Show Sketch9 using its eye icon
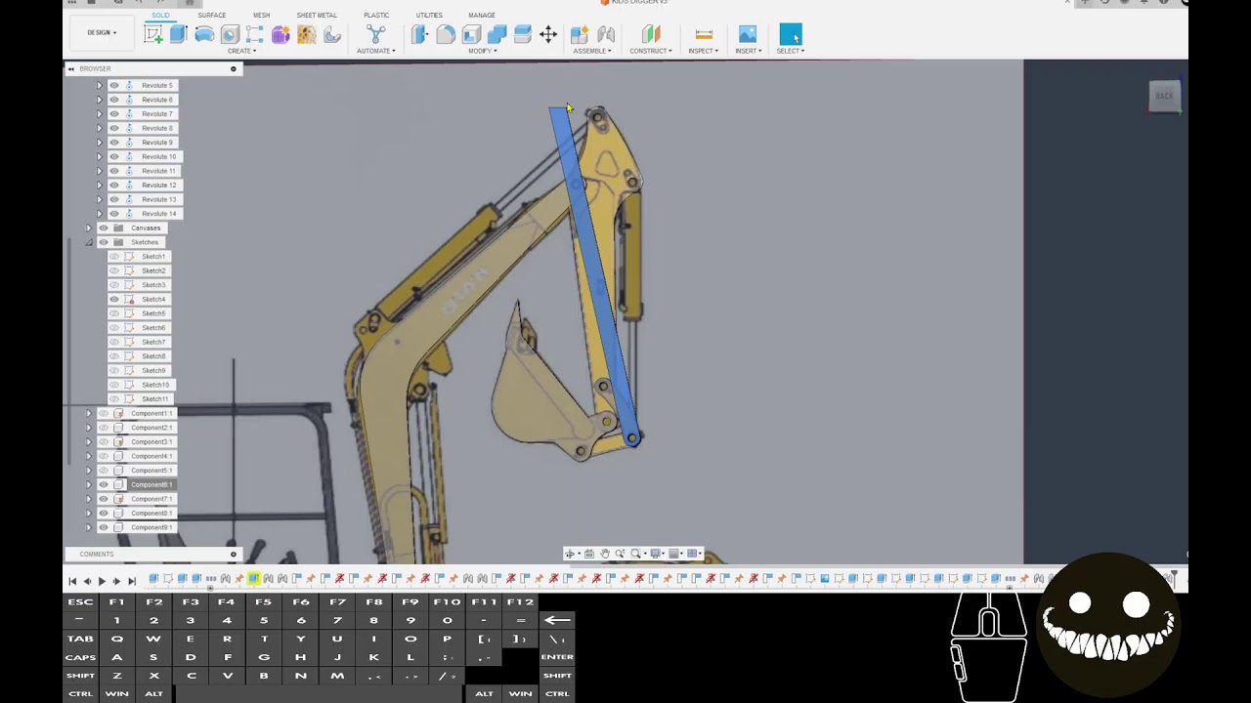The height and width of the screenshot is (703, 1251). click(x=114, y=371)
